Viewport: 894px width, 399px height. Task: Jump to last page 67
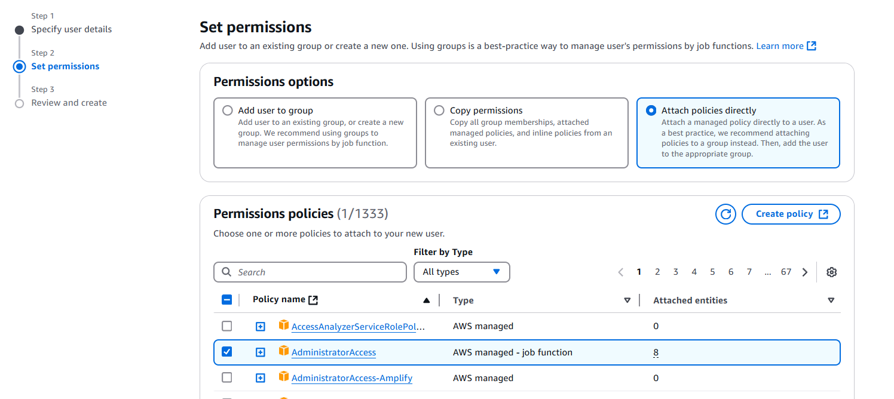(x=786, y=272)
